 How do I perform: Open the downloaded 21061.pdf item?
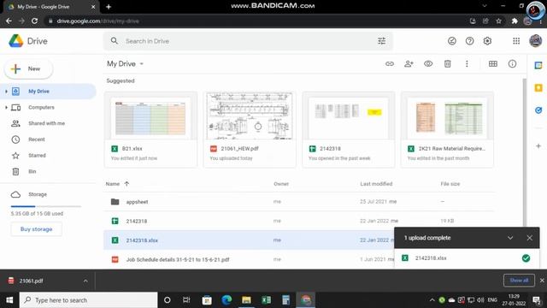tap(31, 281)
